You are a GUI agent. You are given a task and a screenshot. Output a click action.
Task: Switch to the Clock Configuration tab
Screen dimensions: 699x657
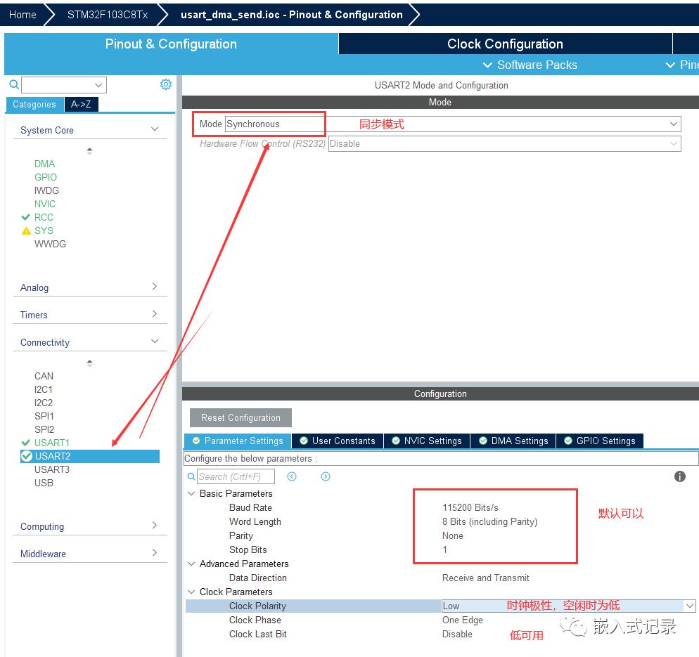pyautogui.click(x=505, y=44)
